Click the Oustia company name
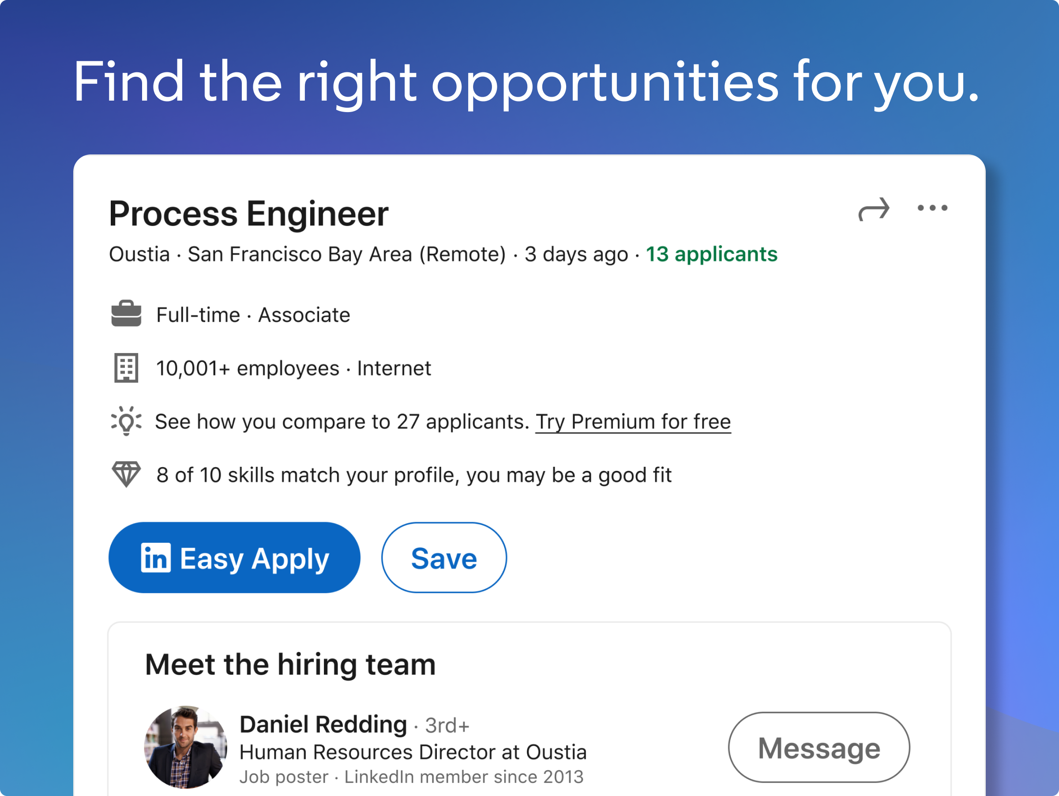This screenshot has width=1059, height=796. pos(139,254)
